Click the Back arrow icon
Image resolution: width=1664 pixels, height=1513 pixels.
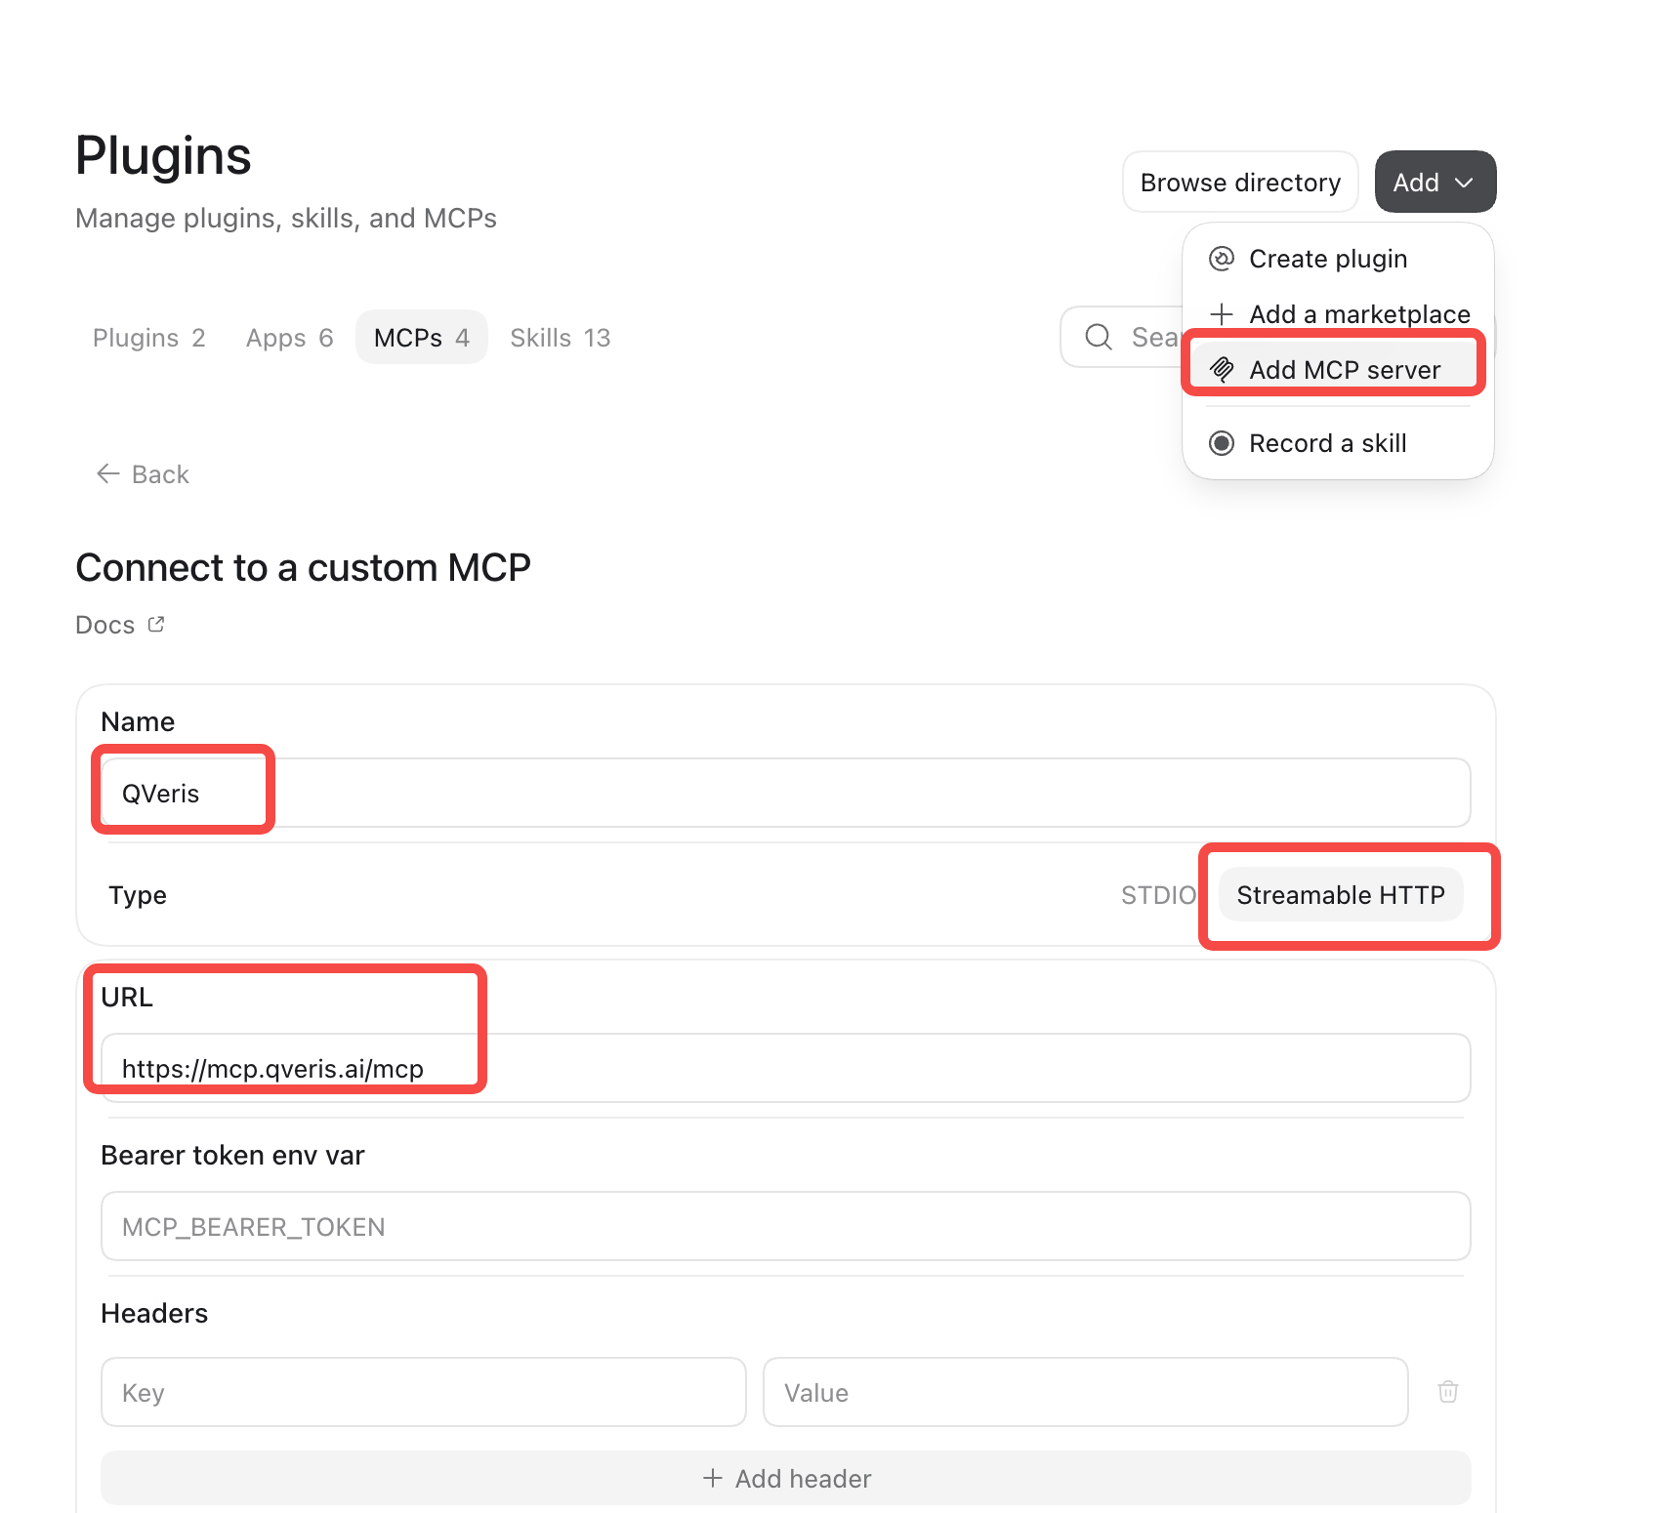tap(107, 473)
